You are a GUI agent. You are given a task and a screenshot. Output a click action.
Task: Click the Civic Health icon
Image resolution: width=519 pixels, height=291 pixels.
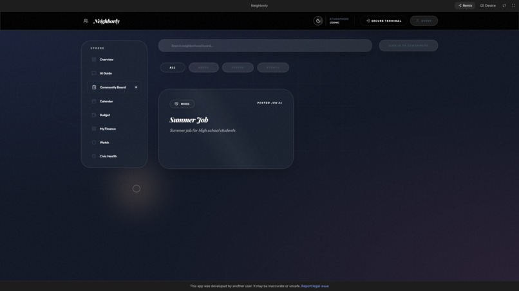click(94, 156)
